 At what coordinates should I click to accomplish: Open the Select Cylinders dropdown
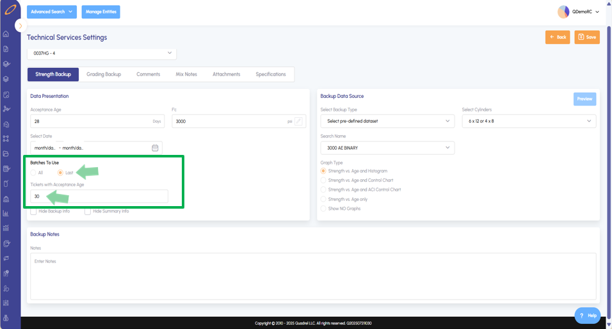(529, 121)
